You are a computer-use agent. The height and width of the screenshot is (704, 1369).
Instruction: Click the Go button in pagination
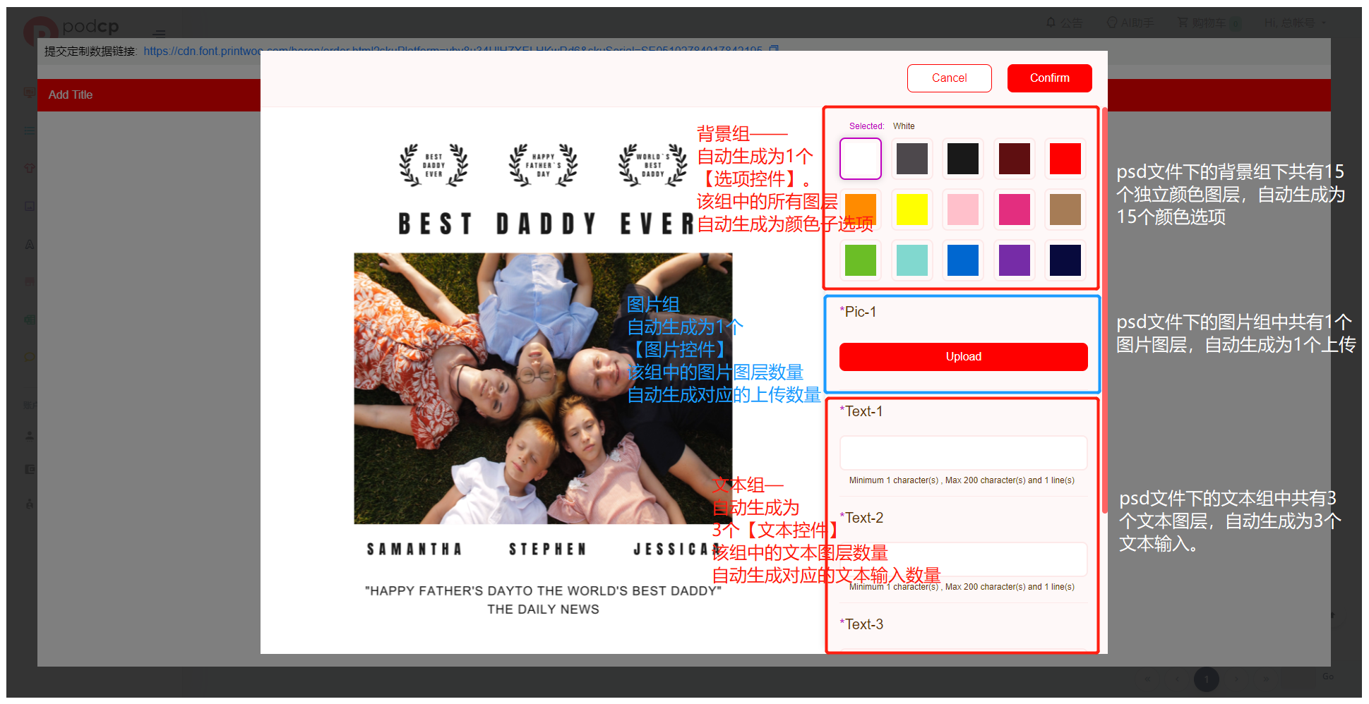1328,676
